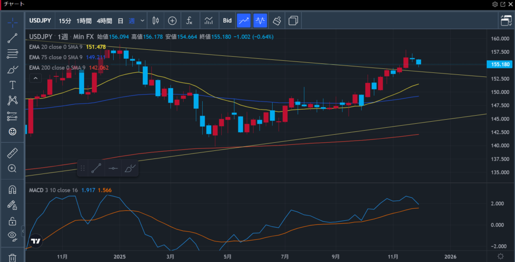Select the trend line drawing tool
Image resolution: width=515 pixels, height=262 pixels.
click(x=13, y=39)
